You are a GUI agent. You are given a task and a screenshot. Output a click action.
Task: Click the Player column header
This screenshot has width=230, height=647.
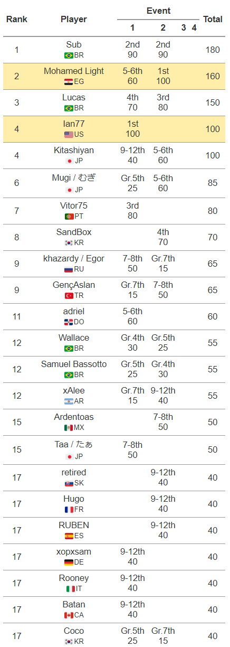pos(74,19)
